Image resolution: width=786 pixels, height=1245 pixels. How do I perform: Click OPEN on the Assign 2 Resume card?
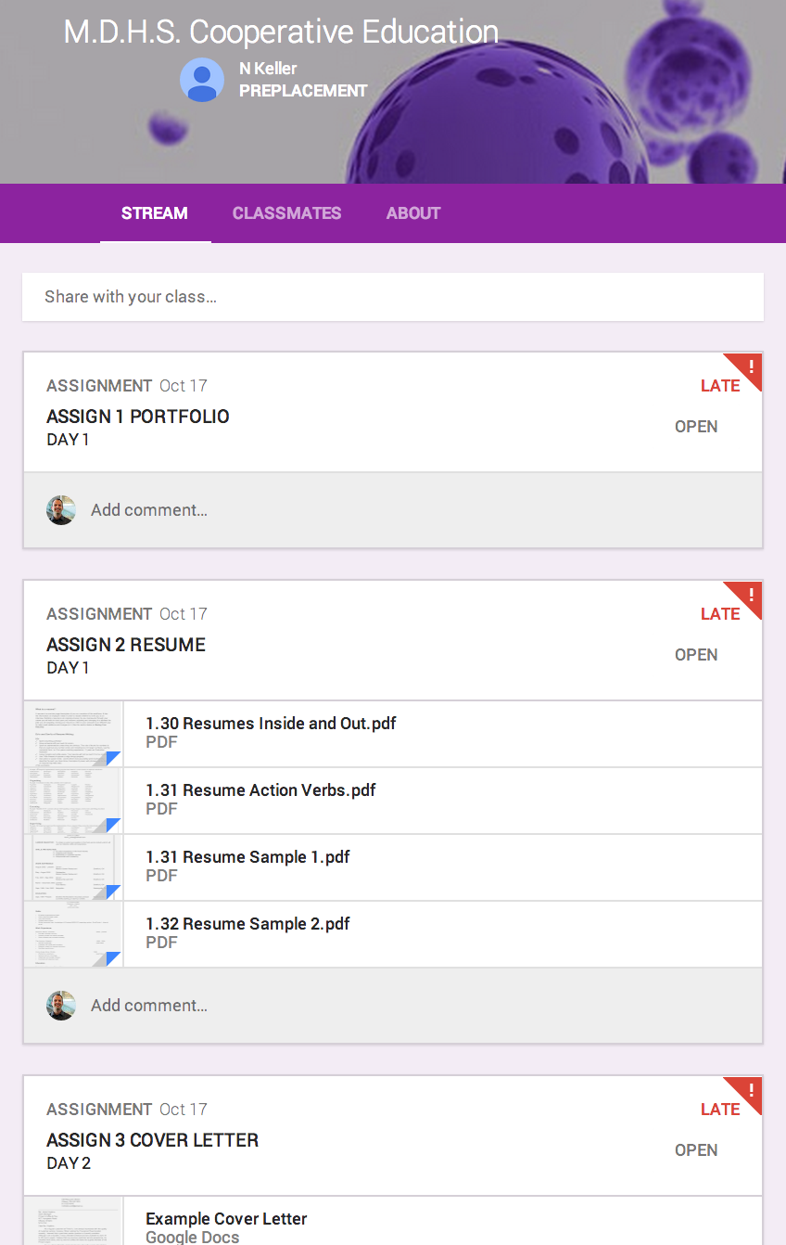pyautogui.click(x=696, y=654)
